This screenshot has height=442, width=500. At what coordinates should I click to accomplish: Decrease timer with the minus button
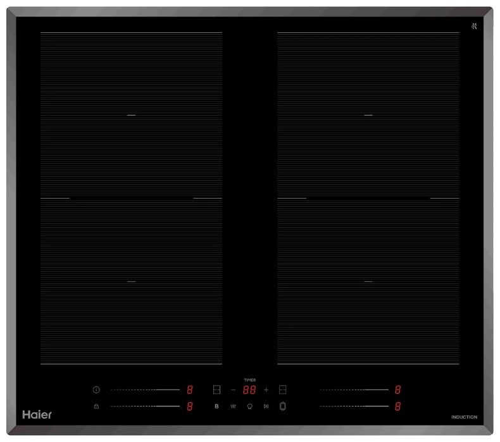233,390
